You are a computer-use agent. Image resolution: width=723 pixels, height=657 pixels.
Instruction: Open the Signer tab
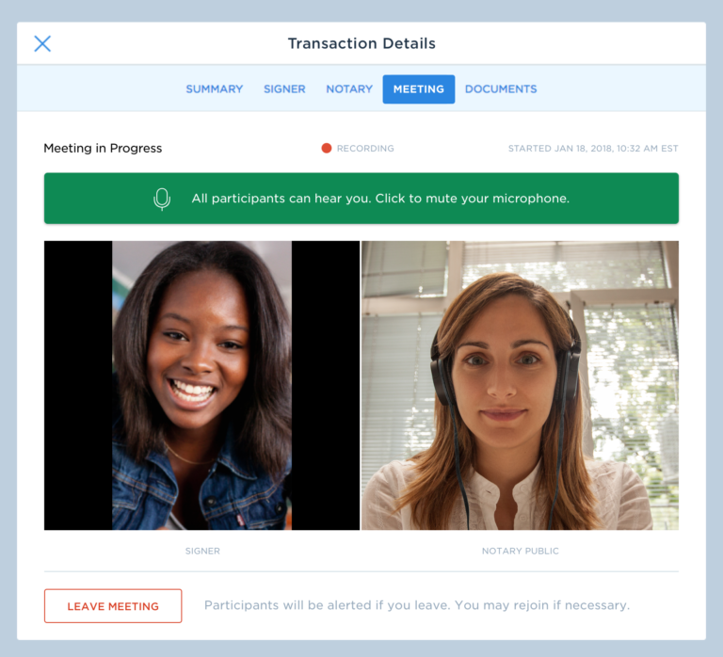coord(284,89)
